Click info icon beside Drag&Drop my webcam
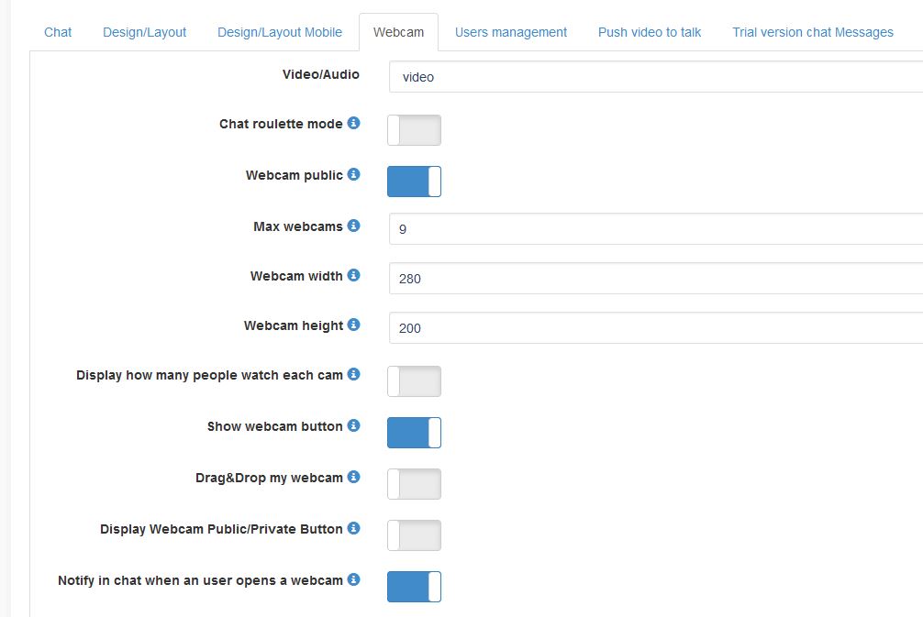This screenshot has width=923, height=617. pos(354,477)
